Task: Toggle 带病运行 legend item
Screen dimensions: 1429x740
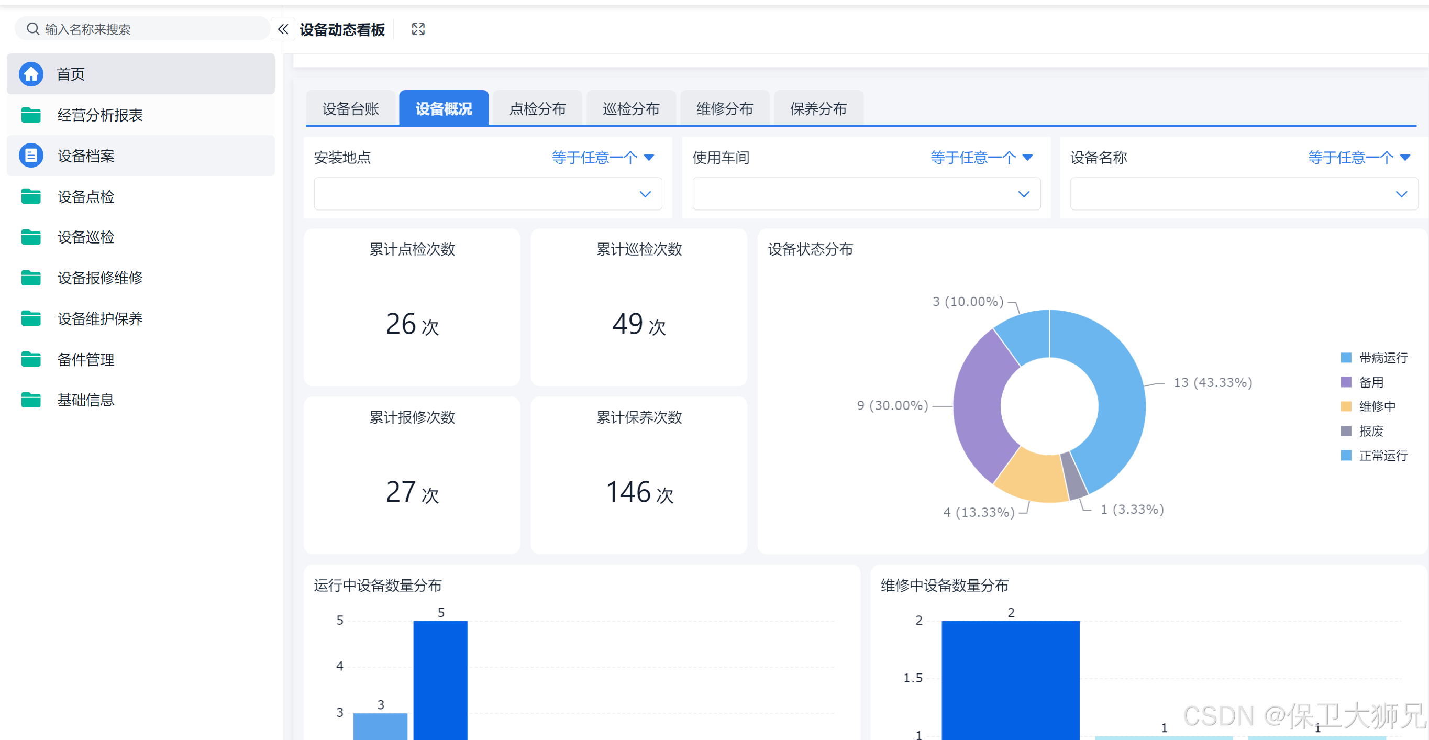Action: pos(1382,358)
